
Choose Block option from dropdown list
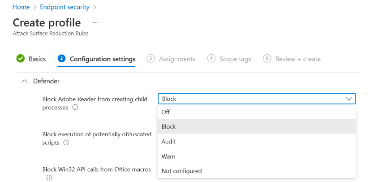click(x=169, y=127)
